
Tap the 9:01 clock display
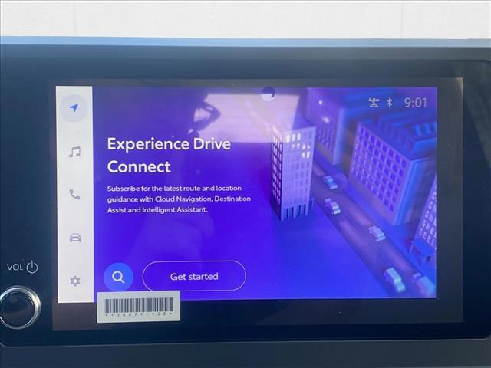tap(415, 102)
